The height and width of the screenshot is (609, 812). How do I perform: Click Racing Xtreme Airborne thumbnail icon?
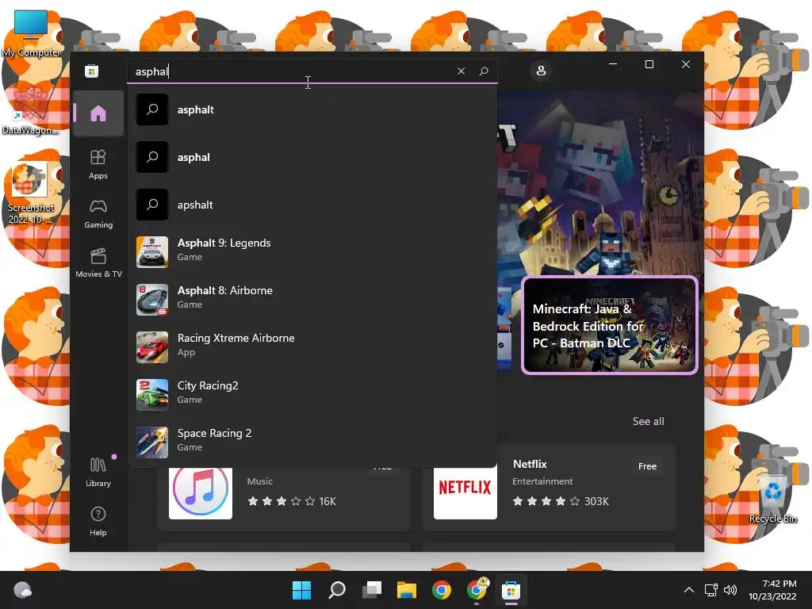152,347
